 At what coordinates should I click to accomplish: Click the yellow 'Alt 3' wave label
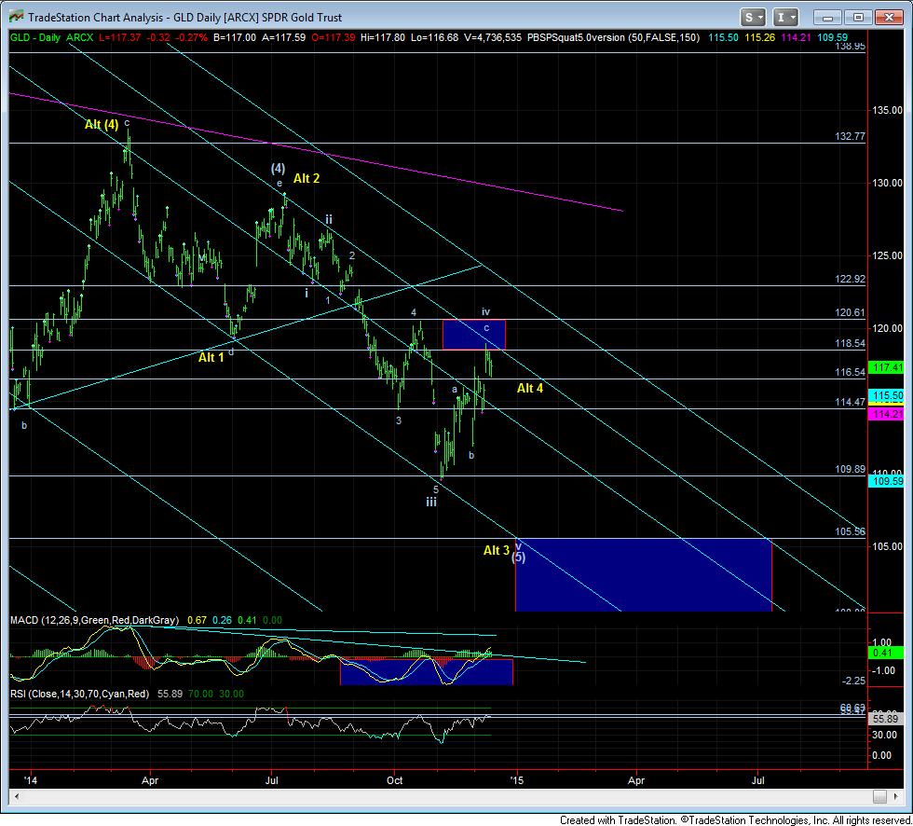(x=497, y=550)
